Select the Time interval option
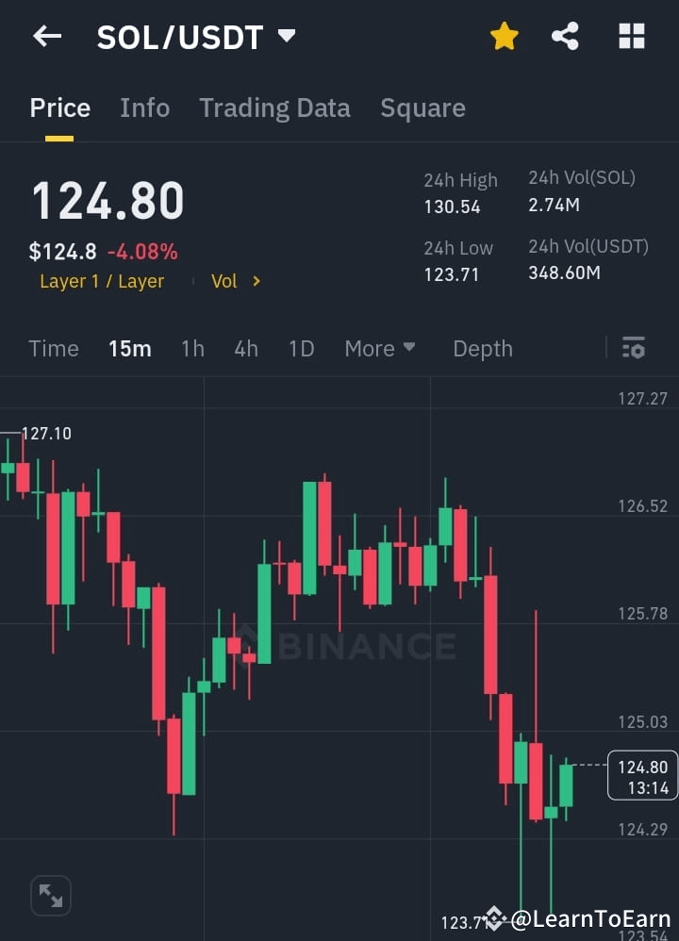Screen dimensions: 679x941 pos(53,348)
